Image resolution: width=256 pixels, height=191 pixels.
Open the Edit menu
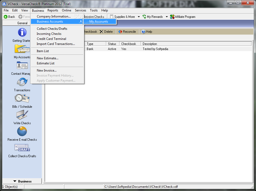pyautogui.click(x=15, y=10)
